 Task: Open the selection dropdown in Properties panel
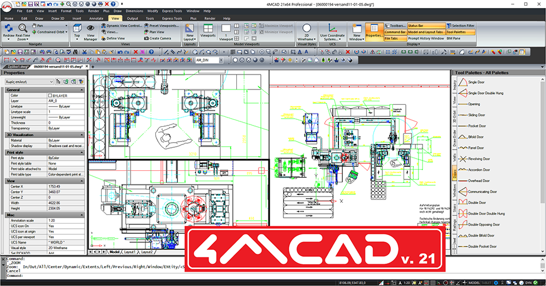(x=29, y=82)
